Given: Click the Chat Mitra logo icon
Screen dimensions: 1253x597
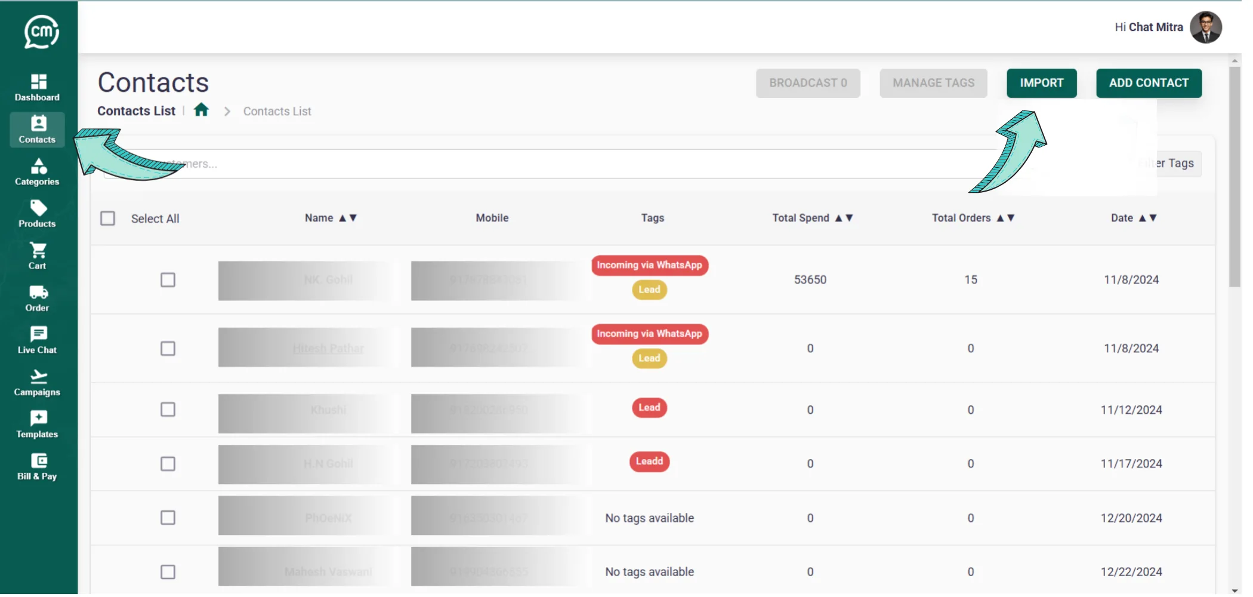Looking at the screenshot, I should click(x=41, y=32).
